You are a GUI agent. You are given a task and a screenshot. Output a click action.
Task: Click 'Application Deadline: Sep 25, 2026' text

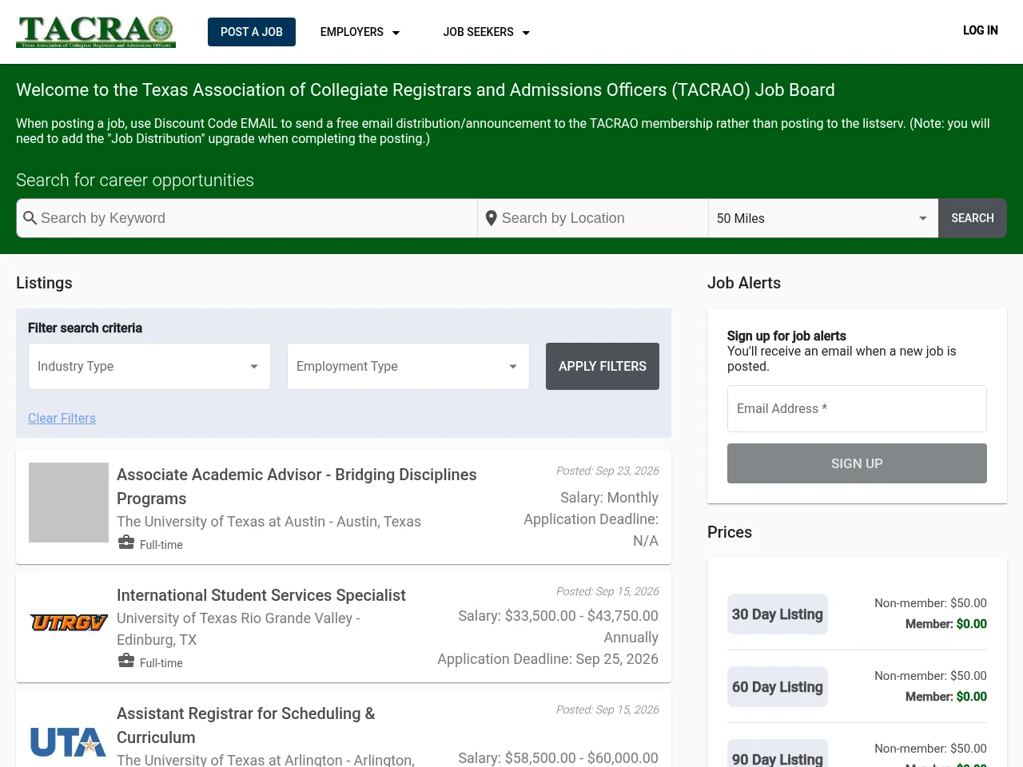click(x=548, y=659)
